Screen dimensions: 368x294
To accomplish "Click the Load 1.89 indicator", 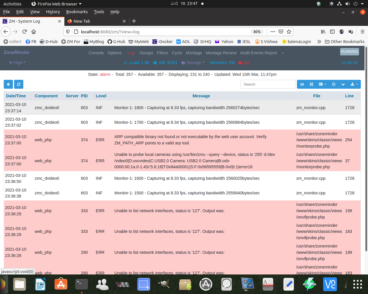I will (x=137, y=63).
